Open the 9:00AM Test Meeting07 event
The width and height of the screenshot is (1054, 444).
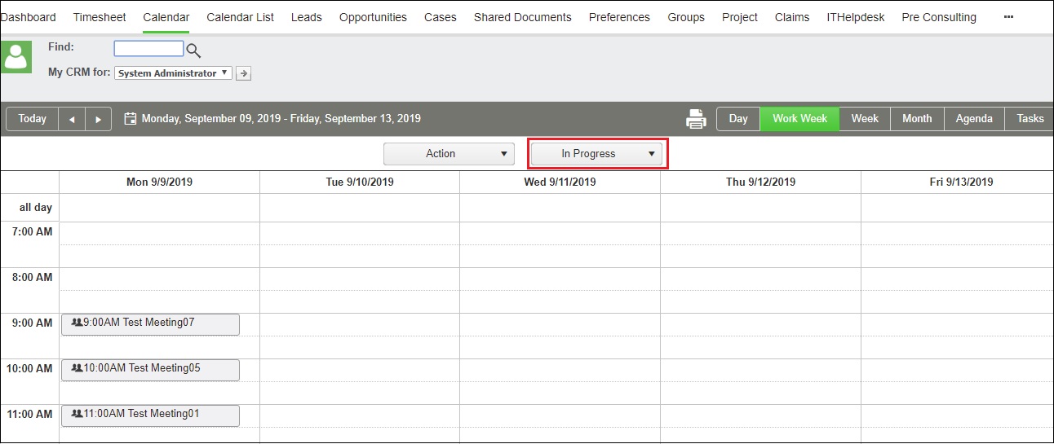[x=150, y=324]
